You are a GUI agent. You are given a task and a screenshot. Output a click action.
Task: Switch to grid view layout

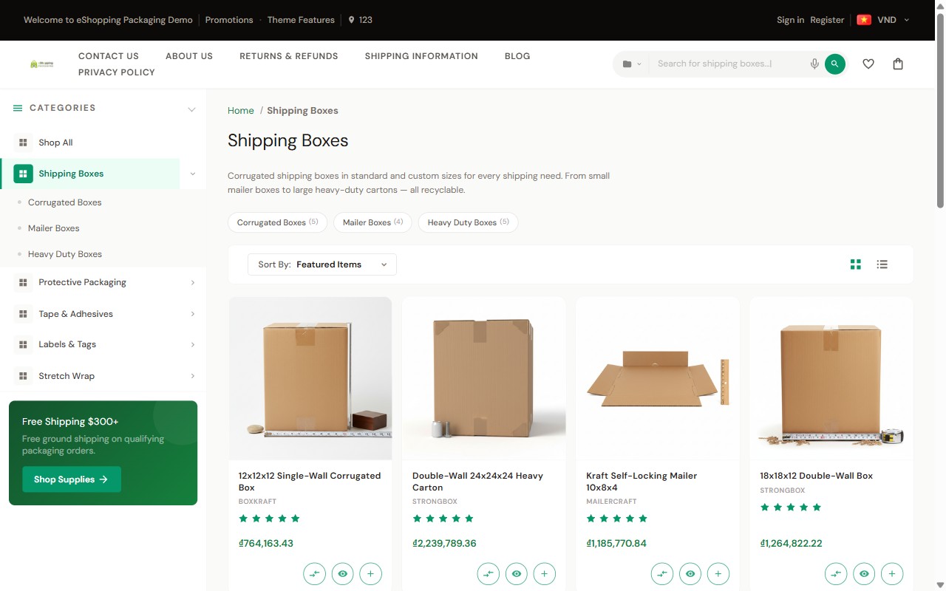tap(856, 264)
